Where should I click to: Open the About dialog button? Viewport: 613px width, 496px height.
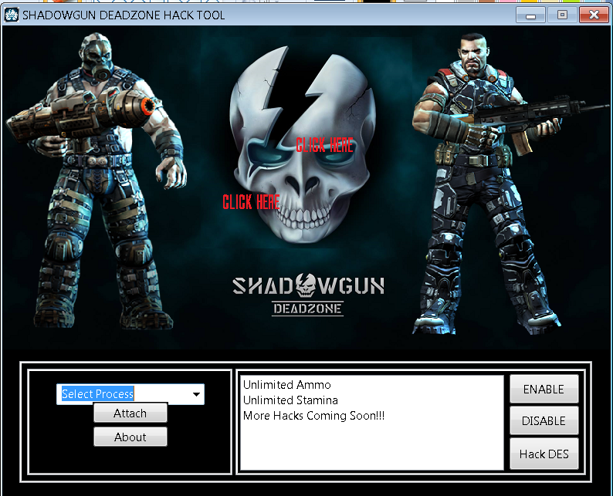point(130,437)
